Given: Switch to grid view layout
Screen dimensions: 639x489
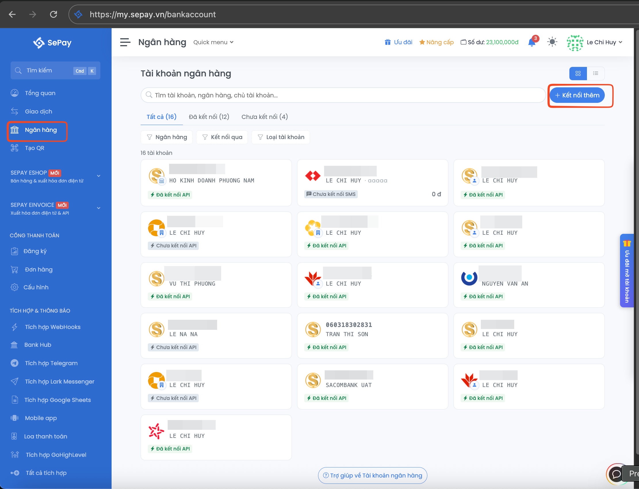Looking at the screenshot, I should coord(578,74).
